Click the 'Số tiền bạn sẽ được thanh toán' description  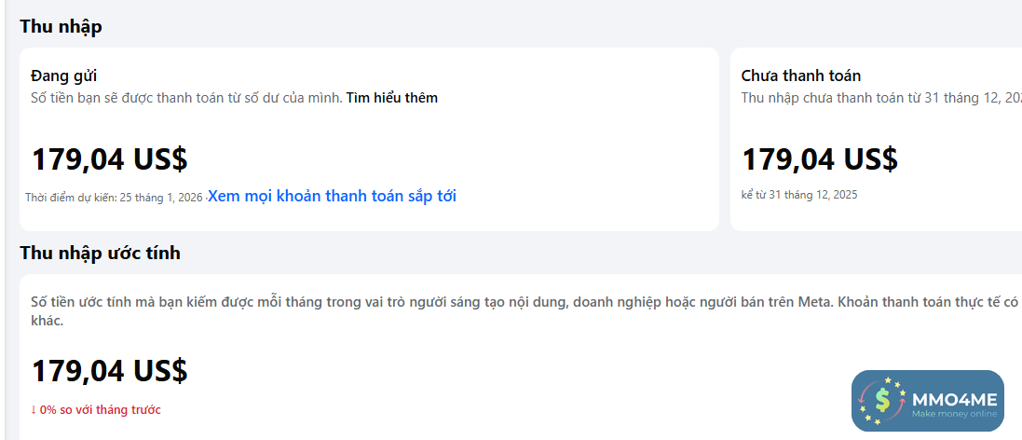[x=186, y=98]
